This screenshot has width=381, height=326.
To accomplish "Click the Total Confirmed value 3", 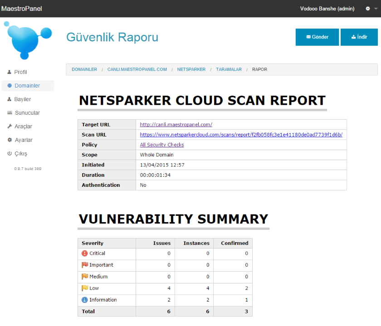I will 246,311.
